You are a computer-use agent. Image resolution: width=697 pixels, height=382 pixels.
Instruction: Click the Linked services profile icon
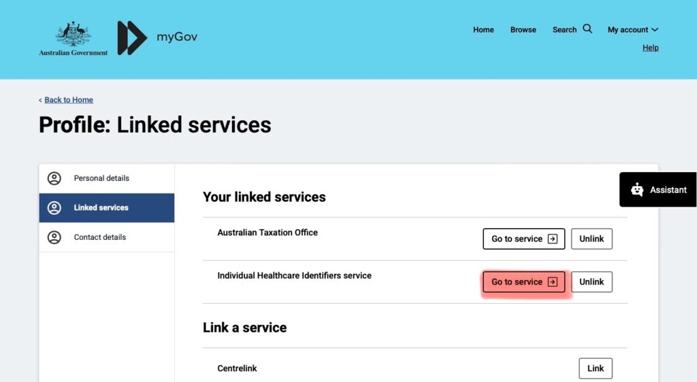[x=54, y=207]
